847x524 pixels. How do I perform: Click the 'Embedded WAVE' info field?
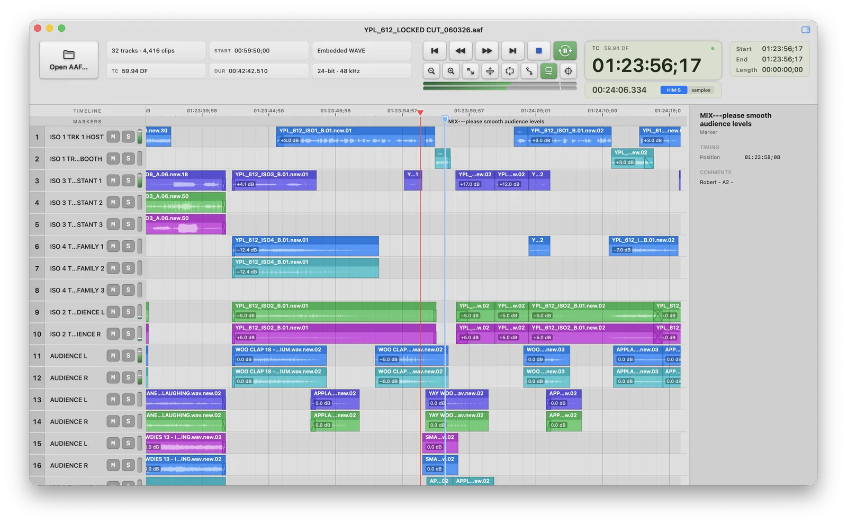pos(362,51)
